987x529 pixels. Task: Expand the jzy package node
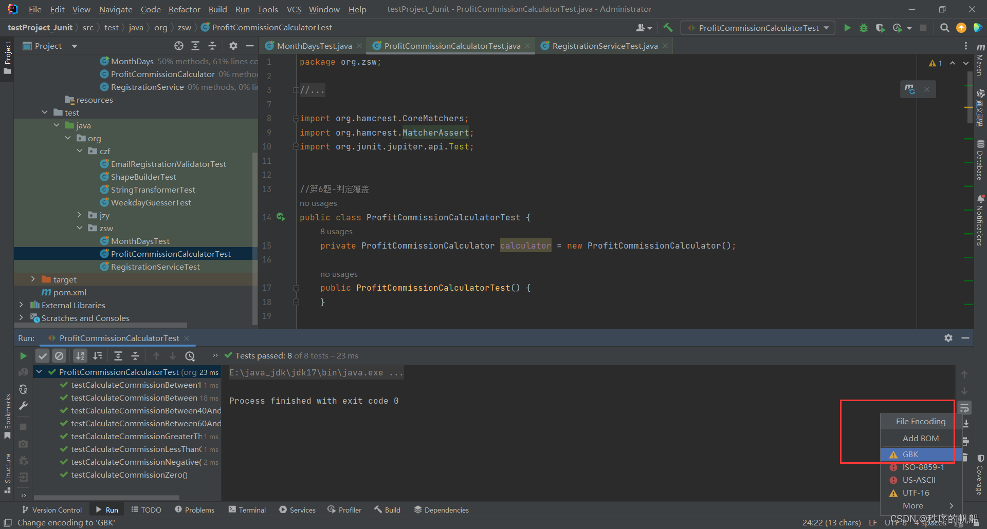coord(80,215)
